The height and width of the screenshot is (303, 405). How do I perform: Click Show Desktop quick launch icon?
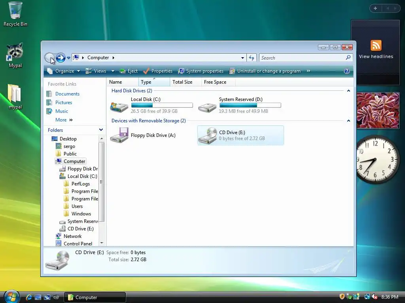pyautogui.click(x=38, y=297)
